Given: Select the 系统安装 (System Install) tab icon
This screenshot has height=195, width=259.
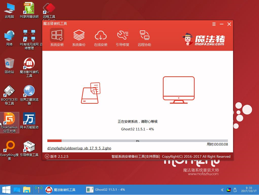Looking at the screenshot, I should coord(57,36).
